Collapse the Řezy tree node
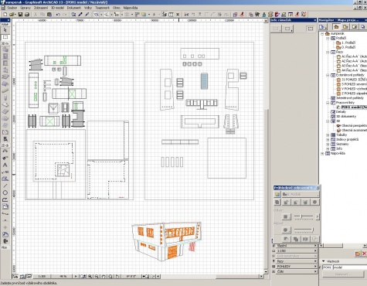367x286 pixels. pos(328,52)
